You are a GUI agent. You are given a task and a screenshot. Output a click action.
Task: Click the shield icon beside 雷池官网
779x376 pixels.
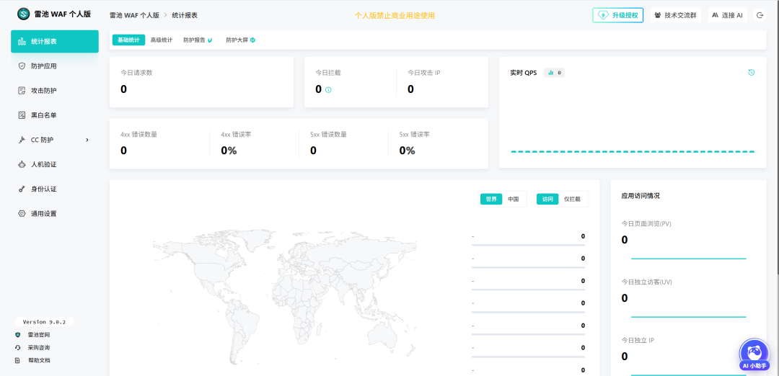(x=18, y=335)
